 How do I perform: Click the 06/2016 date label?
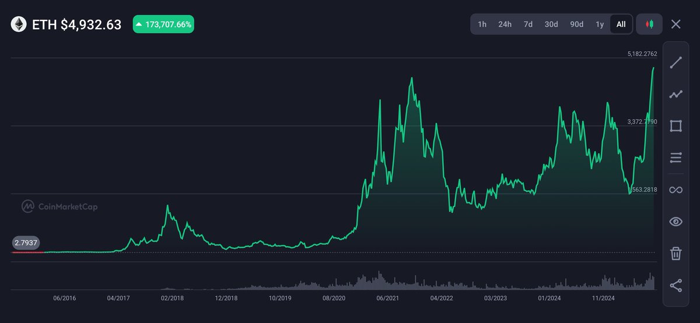click(x=64, y=298)
